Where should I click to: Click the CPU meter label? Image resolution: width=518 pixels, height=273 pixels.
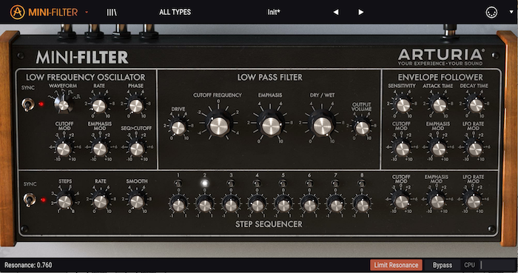pos(469,265)
